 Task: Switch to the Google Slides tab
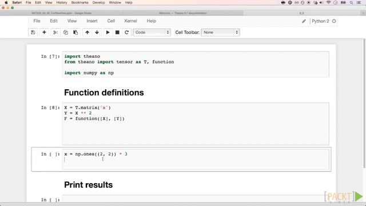click(x=61, y=13)
